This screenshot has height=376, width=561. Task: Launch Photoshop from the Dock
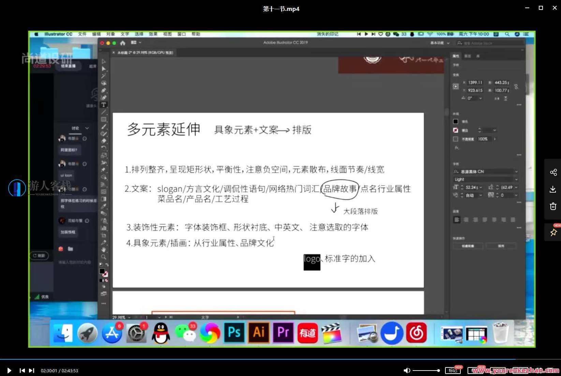pyautogui.click(x=234, y=333)
